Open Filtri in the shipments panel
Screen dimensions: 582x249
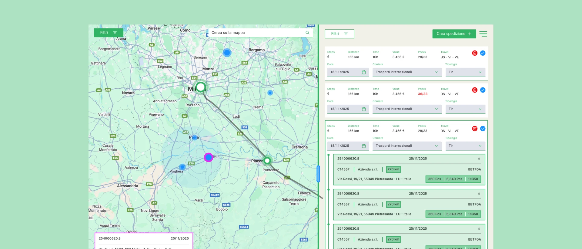pos(339,34)
